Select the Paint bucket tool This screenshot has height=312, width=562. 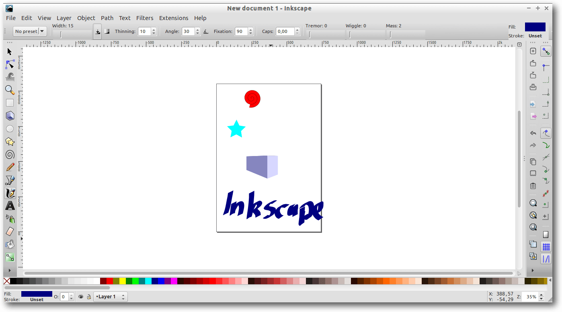[10, 244]
